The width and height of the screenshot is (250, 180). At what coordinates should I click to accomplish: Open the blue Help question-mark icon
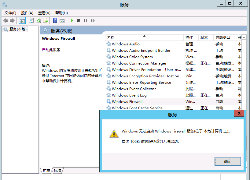[x=55, y=20]
